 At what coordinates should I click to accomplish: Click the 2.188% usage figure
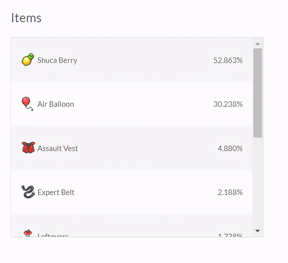[230, 192]
